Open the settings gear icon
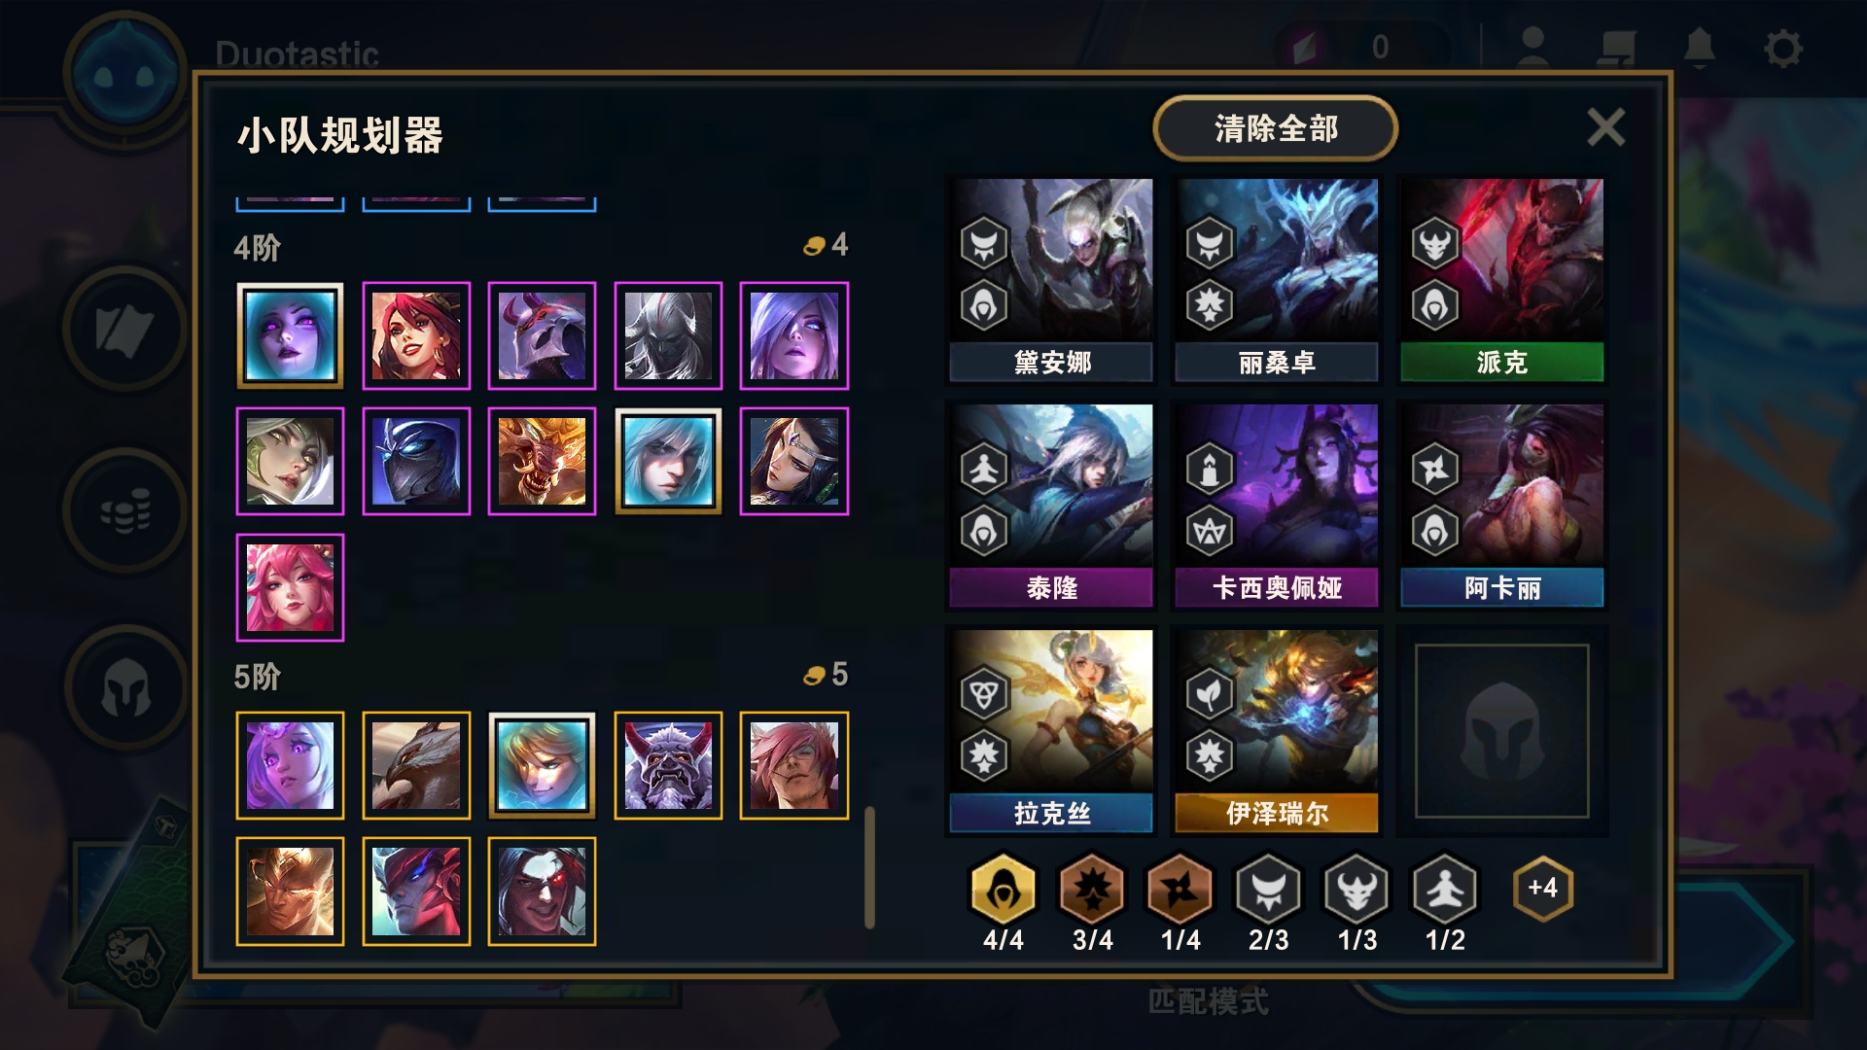This screenshot has width=1867, height=1050. pos(1782,48)
